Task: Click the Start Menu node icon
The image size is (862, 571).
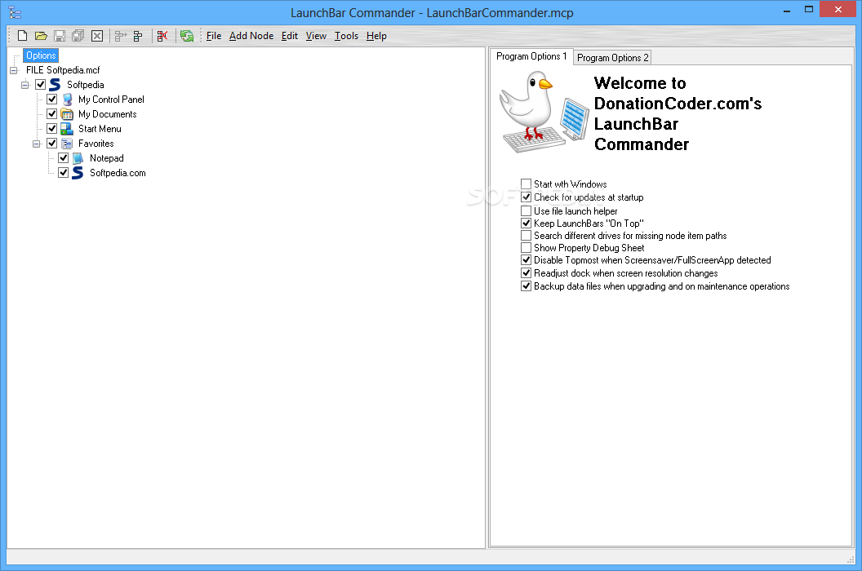Action: pos(67,129)
